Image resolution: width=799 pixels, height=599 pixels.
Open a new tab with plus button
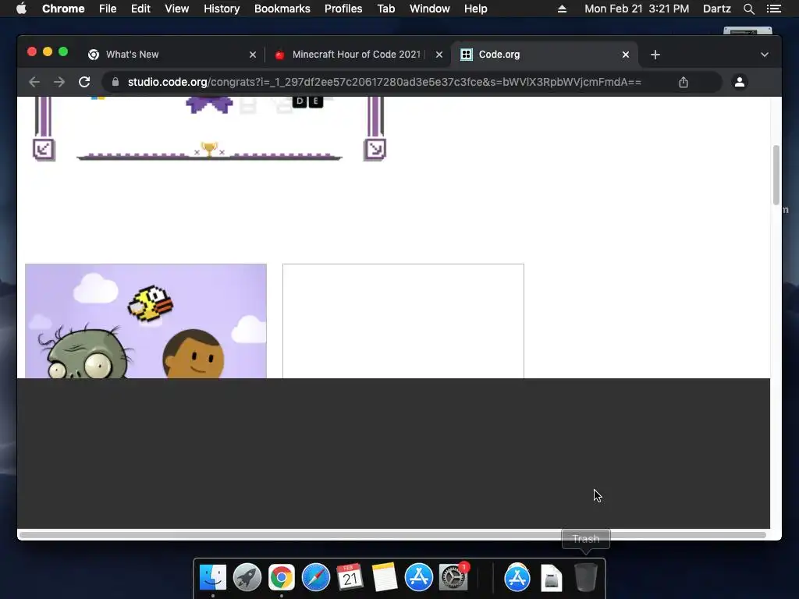coord(655,55)
